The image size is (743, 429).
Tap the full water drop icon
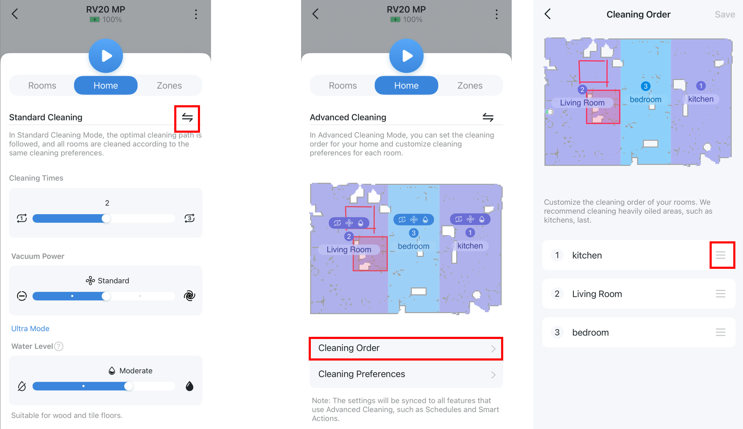[x=189, y=386]
